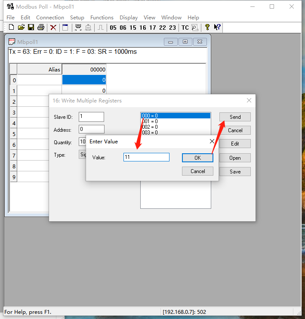This screenshot has width=305, height=319.
Task: Select register entry 002 = 0
Action: 150,127
